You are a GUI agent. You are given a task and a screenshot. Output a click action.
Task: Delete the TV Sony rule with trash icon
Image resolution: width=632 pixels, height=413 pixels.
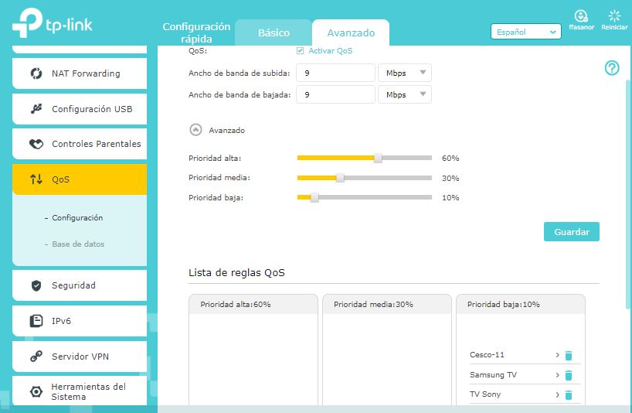click(569, 395)
